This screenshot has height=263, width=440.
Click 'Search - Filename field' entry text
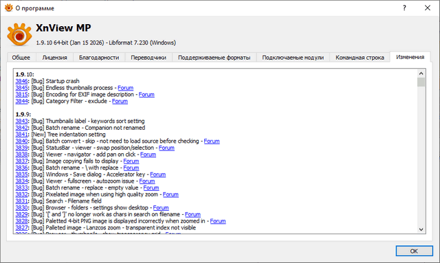(x=74, y=201)
